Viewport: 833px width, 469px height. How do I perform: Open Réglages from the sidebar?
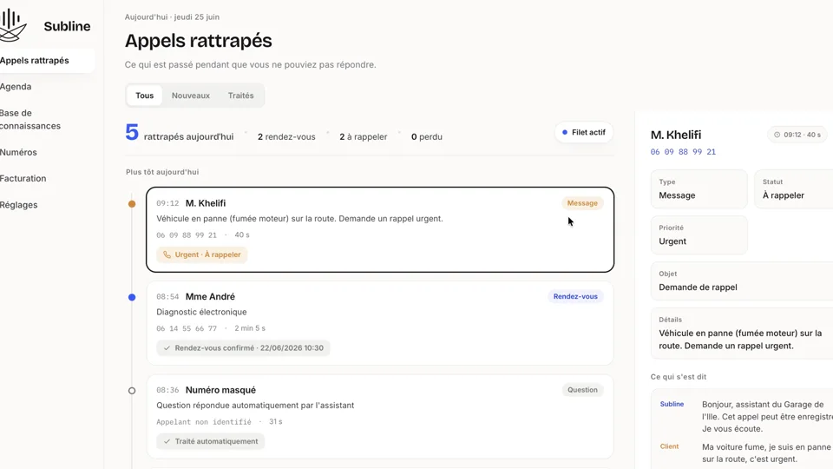(18, 205)
